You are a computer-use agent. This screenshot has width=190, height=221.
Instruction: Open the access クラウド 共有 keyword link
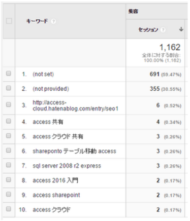[x=58, y=136]
